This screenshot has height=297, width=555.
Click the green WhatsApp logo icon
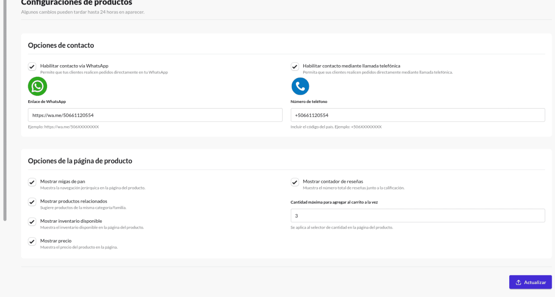[37, 86]
